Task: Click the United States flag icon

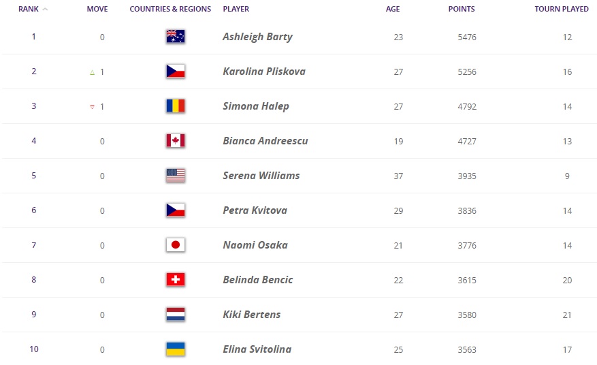Action: tap(176, 175)
